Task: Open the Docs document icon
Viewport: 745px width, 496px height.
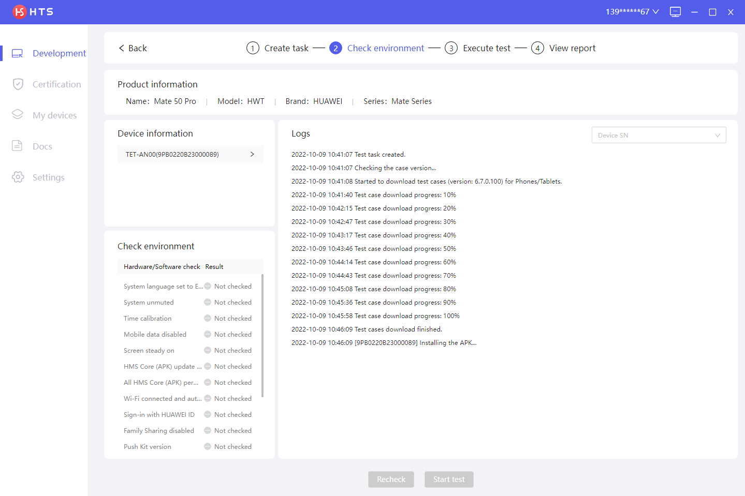Action: [17, 146]
